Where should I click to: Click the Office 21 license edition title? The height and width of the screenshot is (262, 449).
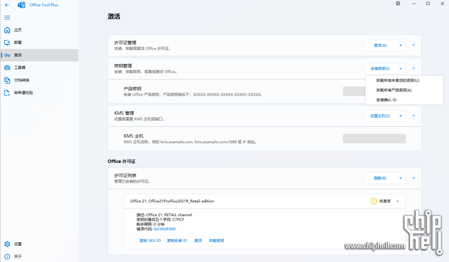pos(172,201)
